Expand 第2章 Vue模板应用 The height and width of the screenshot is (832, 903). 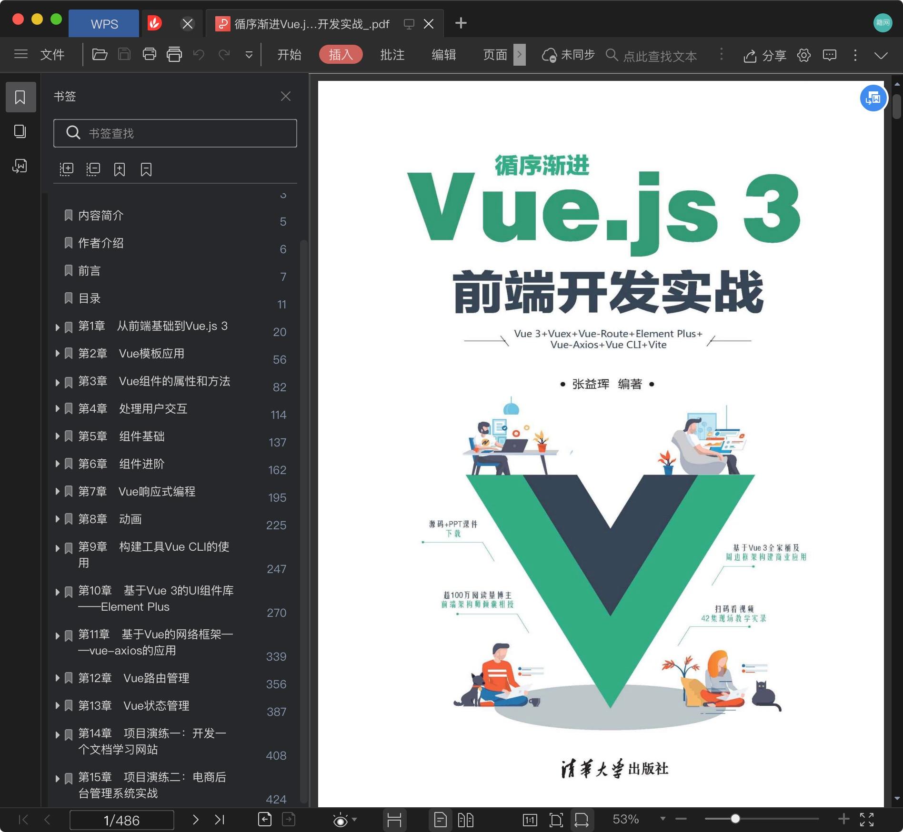click(57, 354)
